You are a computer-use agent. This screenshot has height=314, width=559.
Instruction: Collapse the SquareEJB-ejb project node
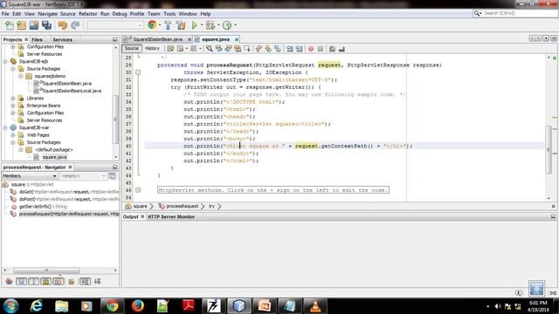5,61
